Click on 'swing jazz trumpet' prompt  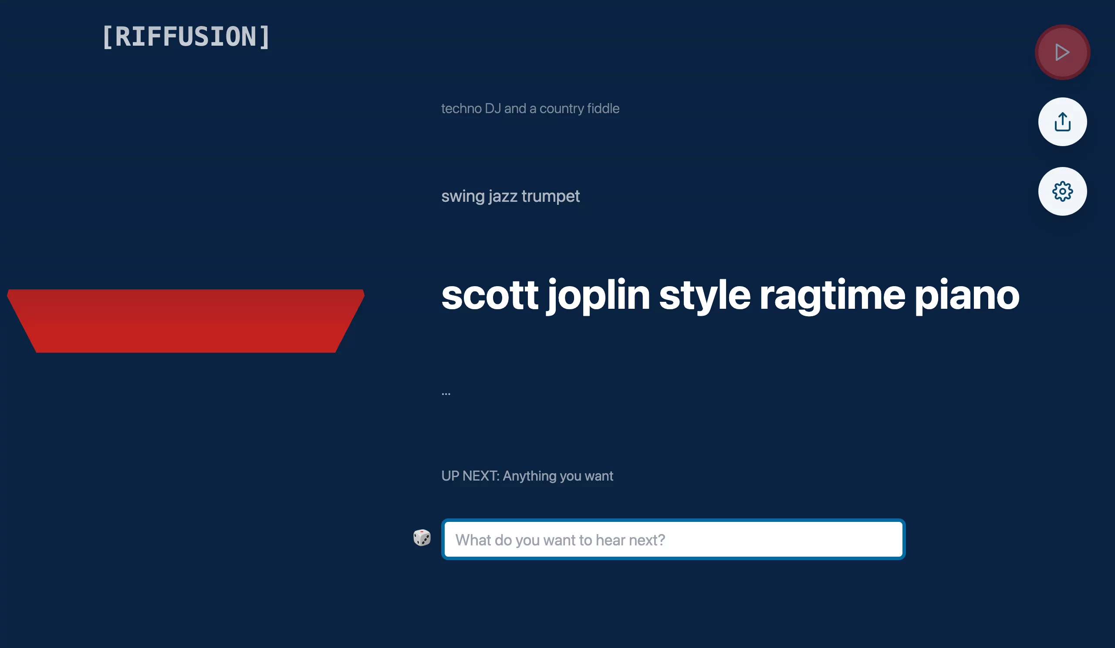(510, 196)
